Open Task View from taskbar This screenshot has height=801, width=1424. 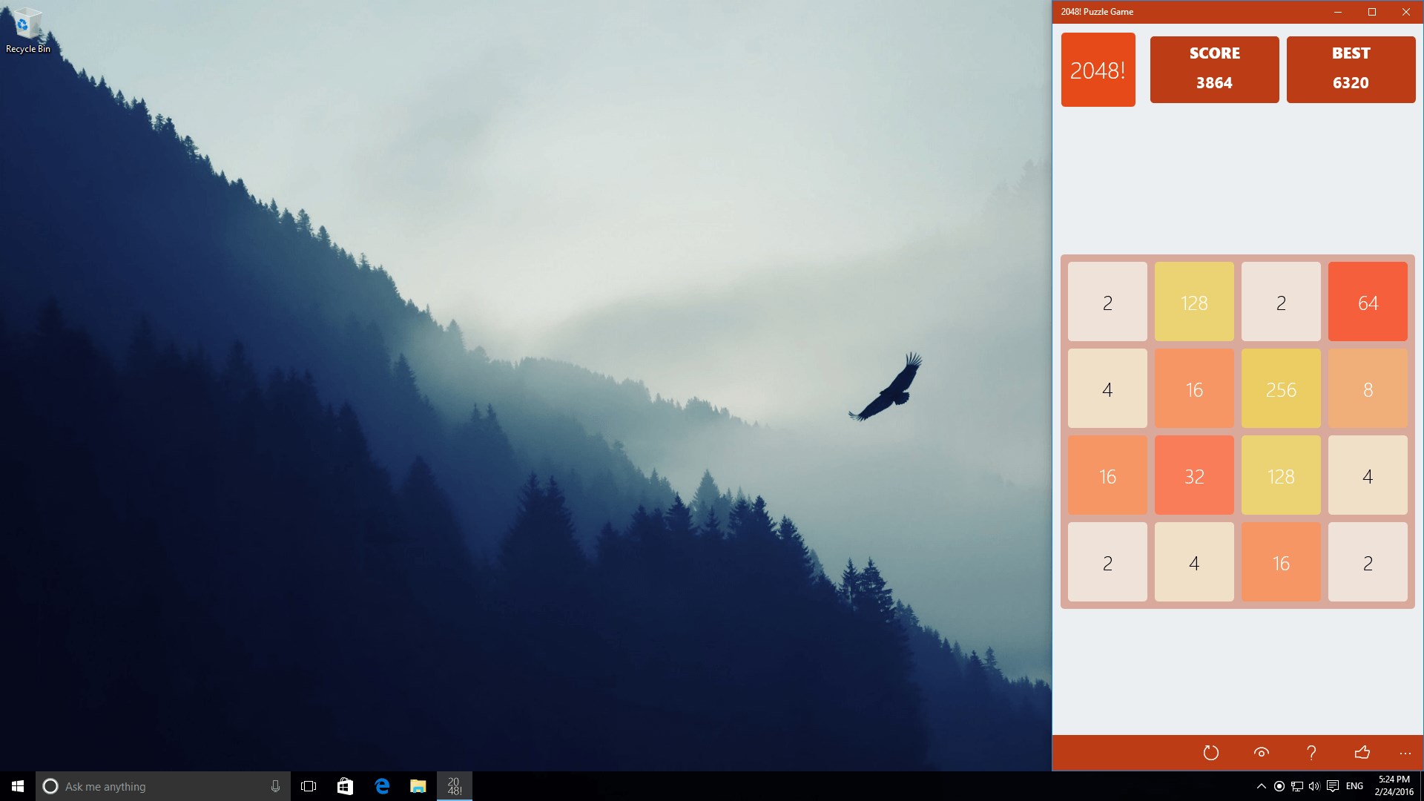pyautogui.click(x=309, y=786)
